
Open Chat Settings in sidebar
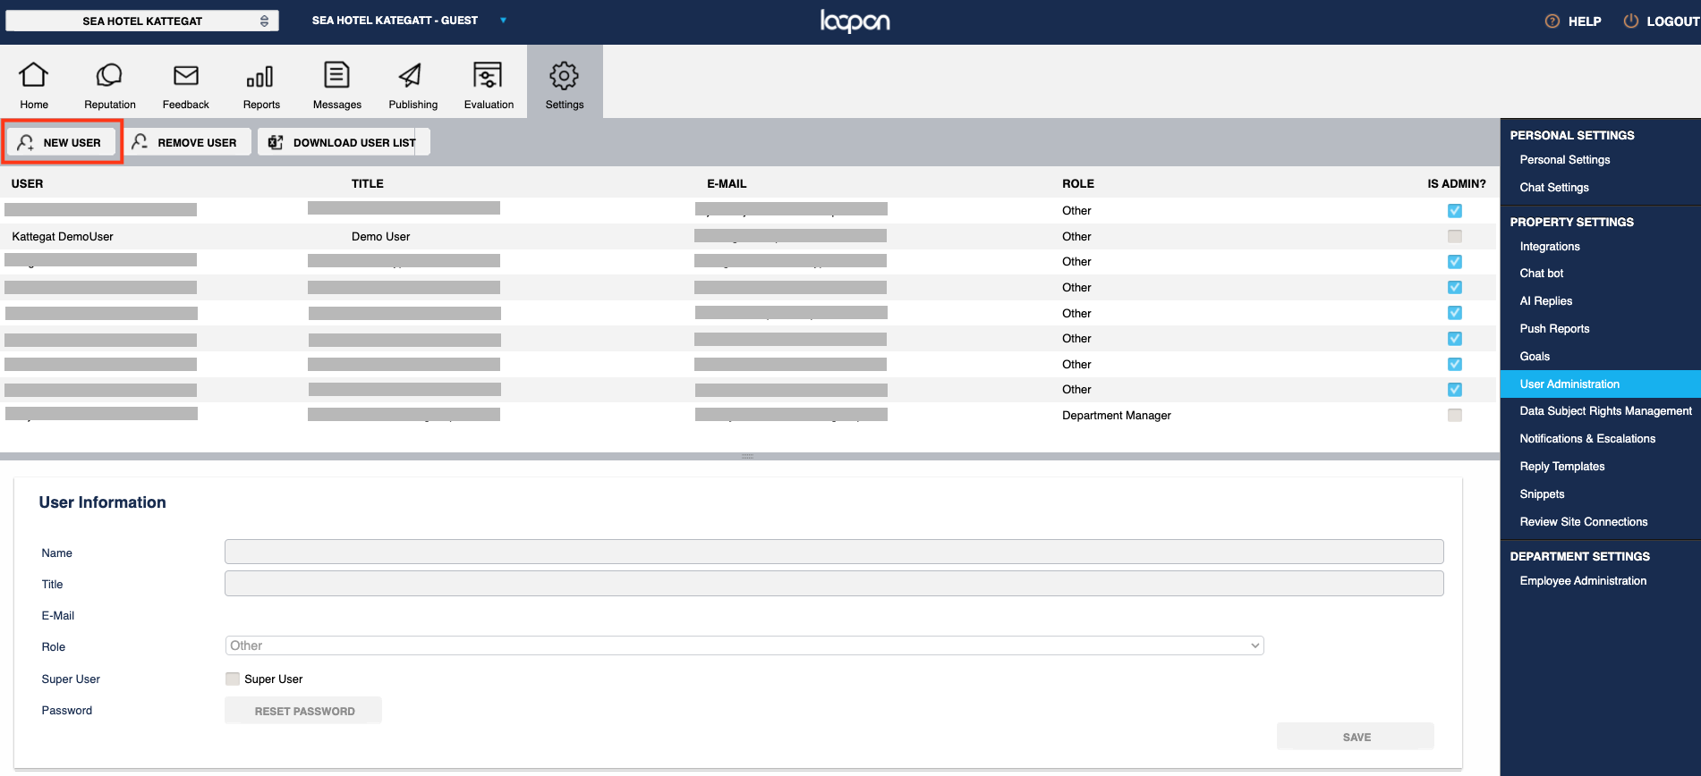[1554, 188]
